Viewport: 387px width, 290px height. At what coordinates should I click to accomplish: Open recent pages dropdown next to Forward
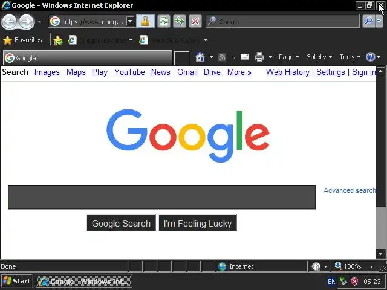click(39, 22)
